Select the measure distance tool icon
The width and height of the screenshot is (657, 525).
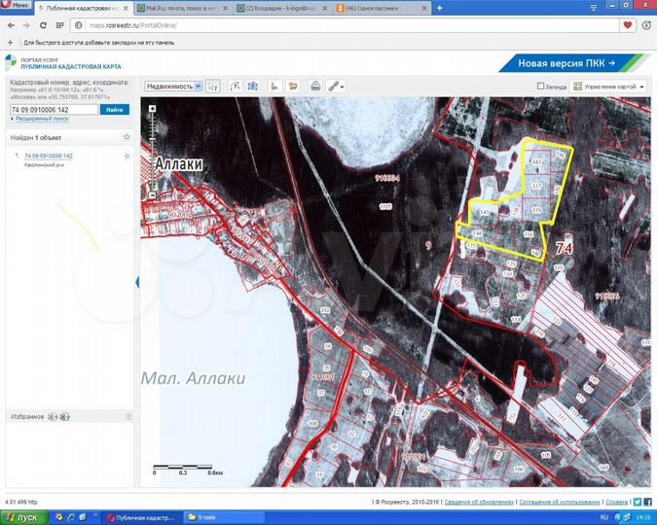(275, 86)
